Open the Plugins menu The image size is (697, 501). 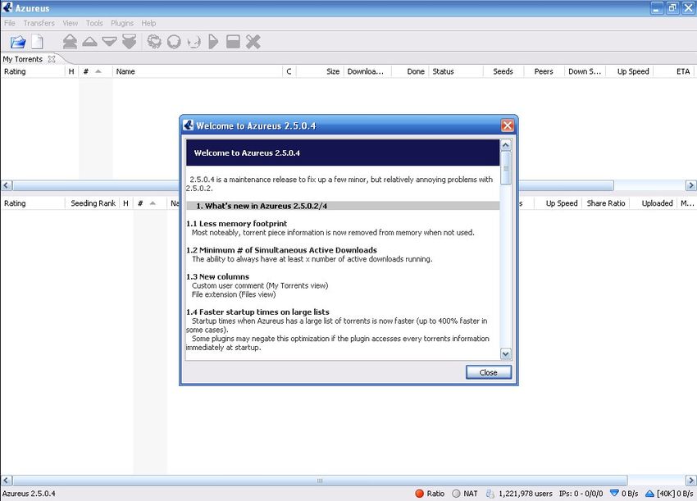pyautogui.click(x=122, y=23)
